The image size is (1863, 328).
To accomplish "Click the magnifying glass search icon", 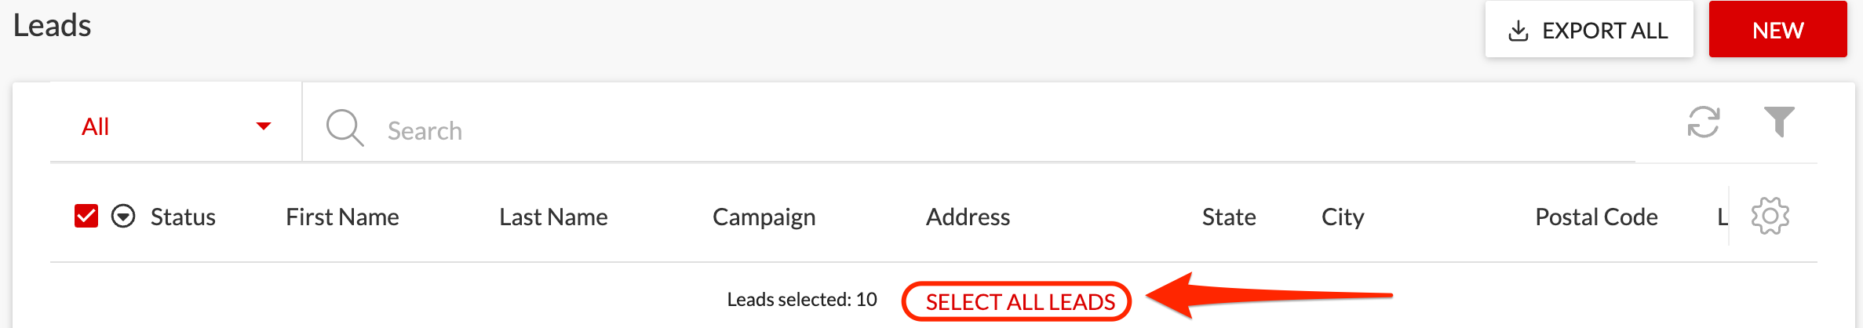I will pyautogui.click(x=345, y=127).
